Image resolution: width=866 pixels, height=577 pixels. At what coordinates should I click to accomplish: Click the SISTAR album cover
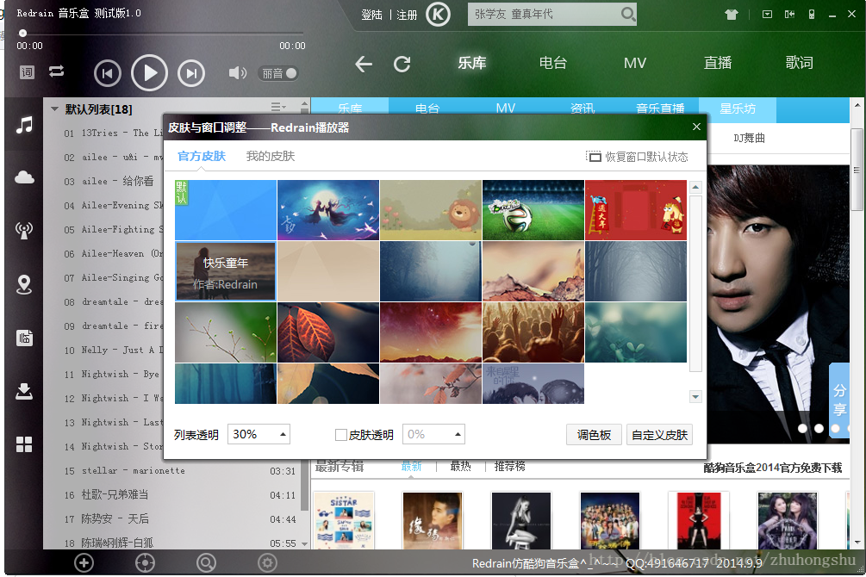click(x=344, y=520)
